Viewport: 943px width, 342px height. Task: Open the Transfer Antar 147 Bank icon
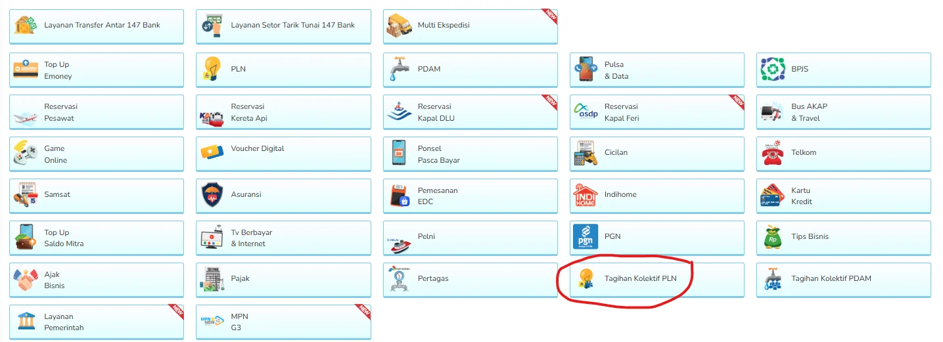(x=26, y=26)
